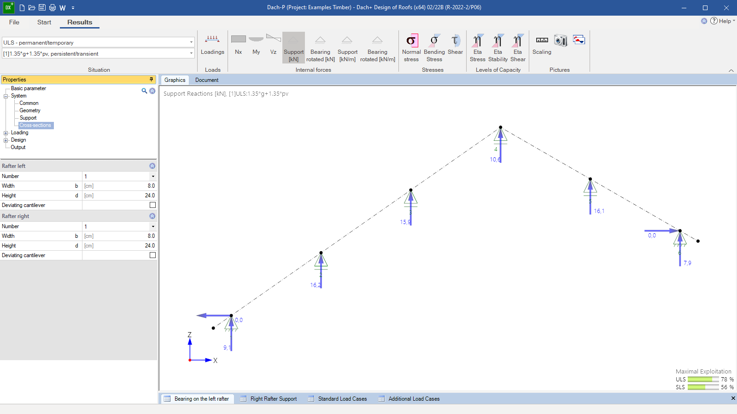737x414 pixels.
Task: Show Bearing rotated [kN/m] results
Action: click(x=377, y=48)
